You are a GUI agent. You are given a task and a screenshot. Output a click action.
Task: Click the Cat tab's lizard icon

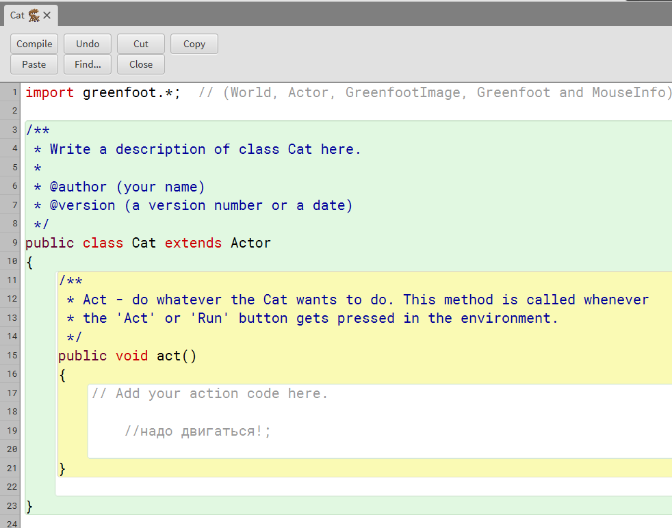(x=34, y=16)
